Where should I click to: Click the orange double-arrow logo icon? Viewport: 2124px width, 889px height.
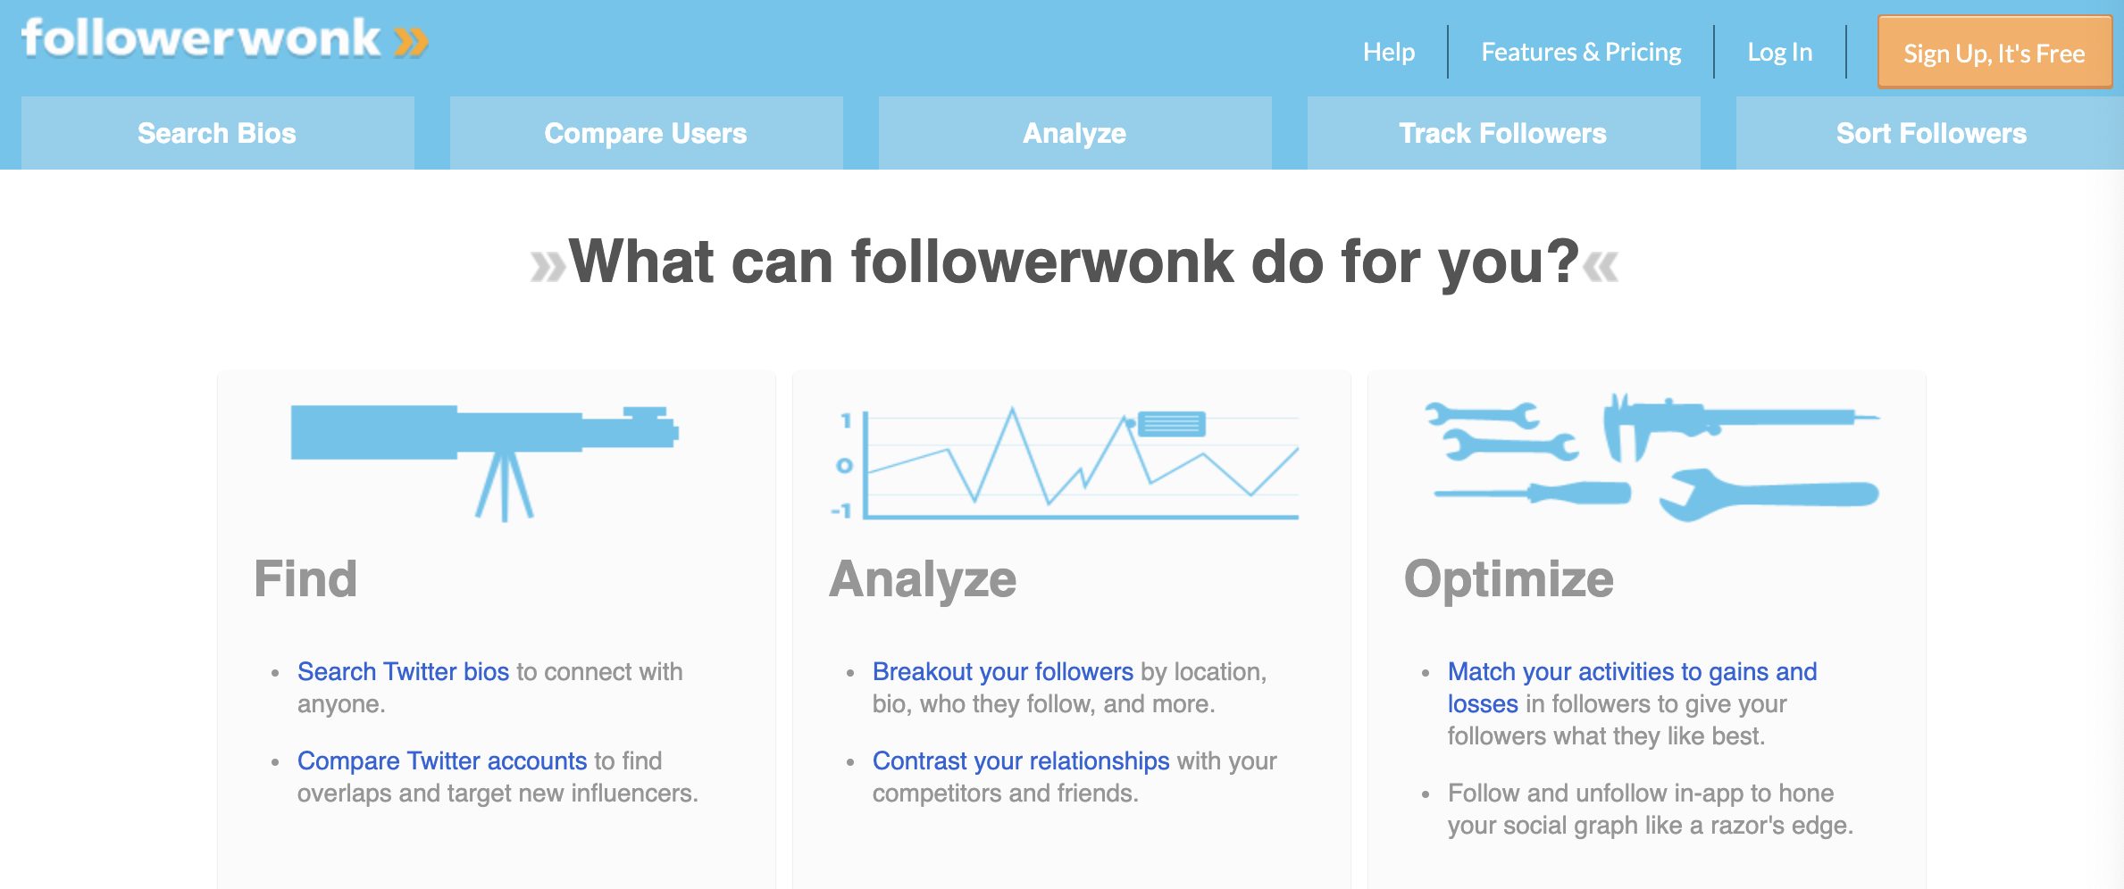[x=411, y=42]
